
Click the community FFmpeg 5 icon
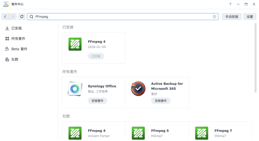pos(138,133)
